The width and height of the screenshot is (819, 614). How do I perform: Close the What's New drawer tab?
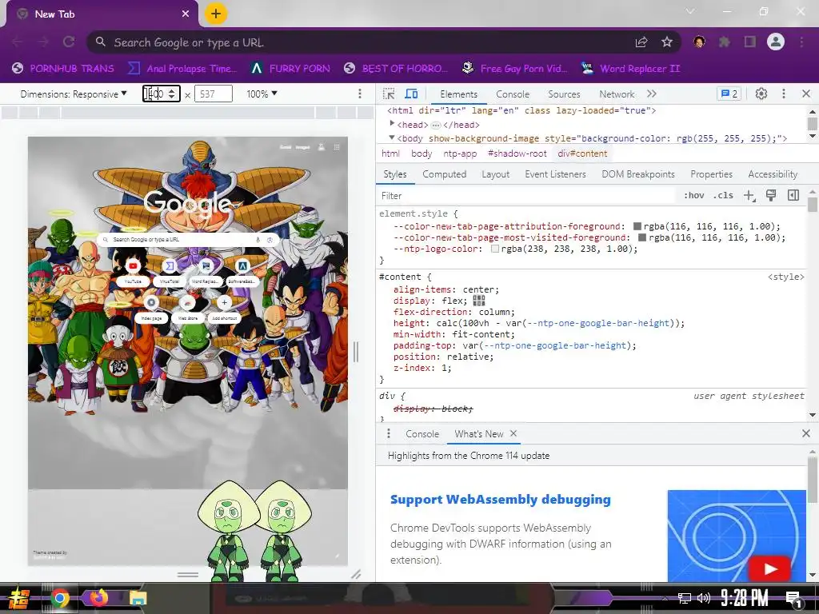513,433
